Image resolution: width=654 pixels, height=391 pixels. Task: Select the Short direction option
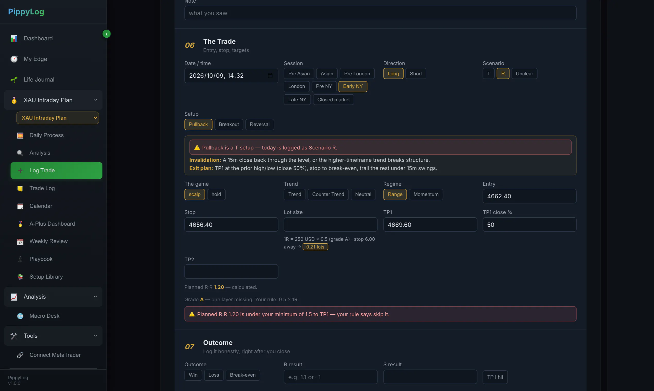(416, 74)
